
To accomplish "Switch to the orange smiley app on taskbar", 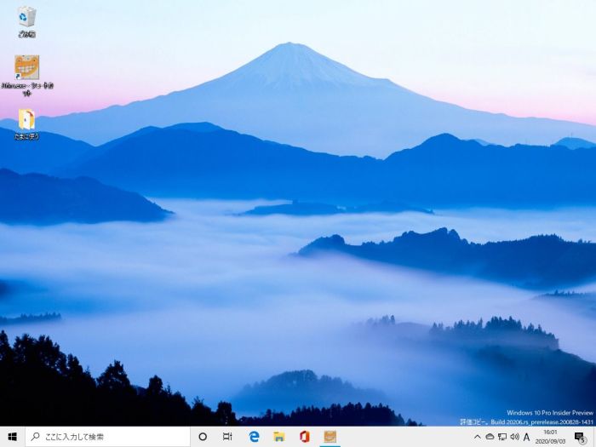I will (x=330, y=437).
